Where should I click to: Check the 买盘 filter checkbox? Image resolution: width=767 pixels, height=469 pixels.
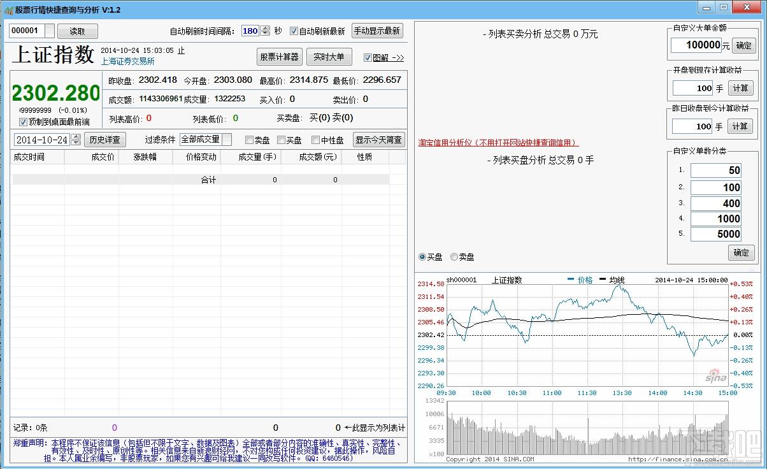click(x=281, y=140)
